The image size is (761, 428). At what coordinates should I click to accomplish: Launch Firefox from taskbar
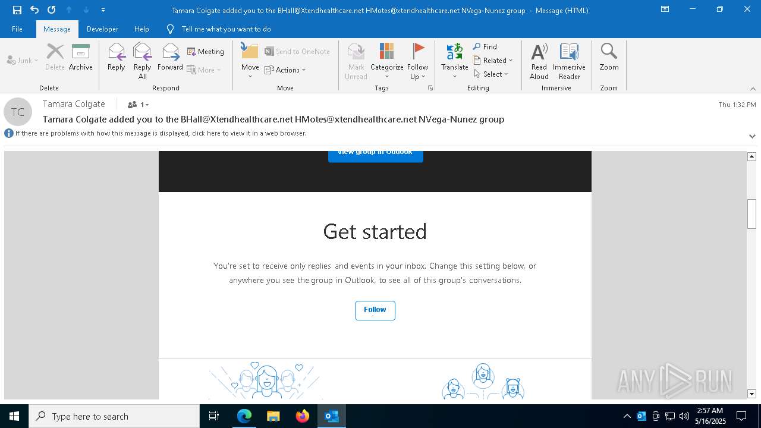(x=303, y=416)
